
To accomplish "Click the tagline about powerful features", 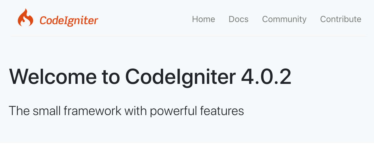I will click(x=126, y=110).
